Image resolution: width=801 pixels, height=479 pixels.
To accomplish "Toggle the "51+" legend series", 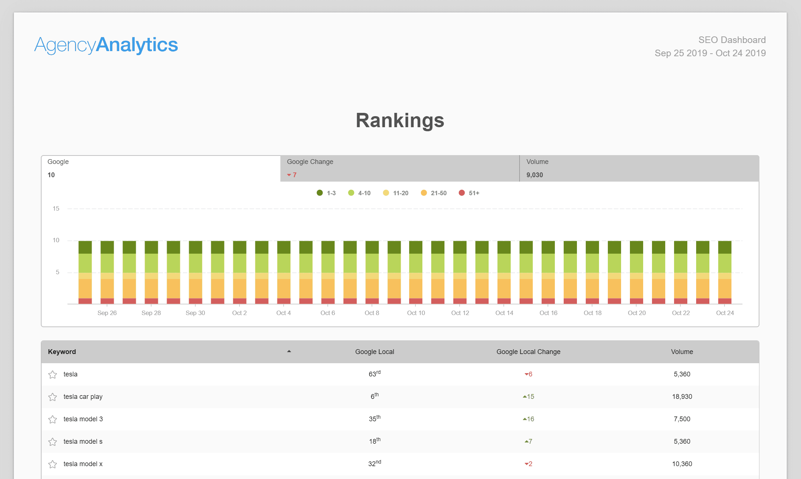I will (462, 193).
